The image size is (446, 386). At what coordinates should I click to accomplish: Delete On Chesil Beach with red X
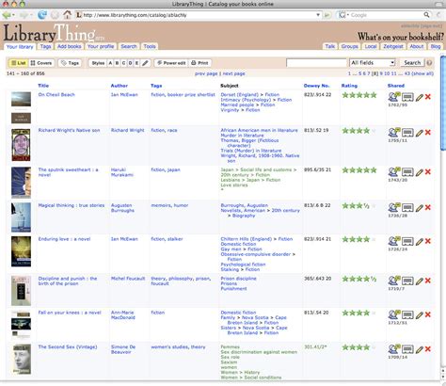click(x=428, y=97)
